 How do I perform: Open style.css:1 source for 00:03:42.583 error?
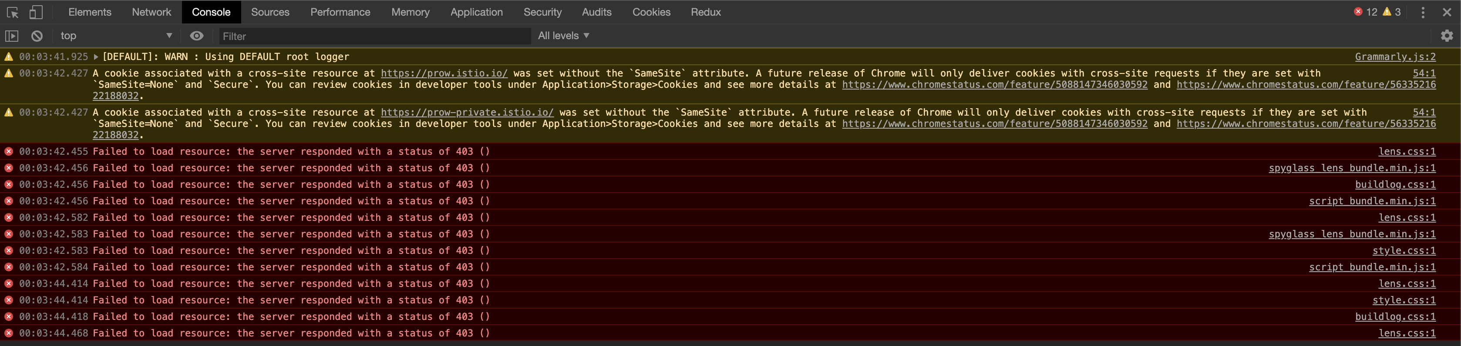tap(1404, 250)
